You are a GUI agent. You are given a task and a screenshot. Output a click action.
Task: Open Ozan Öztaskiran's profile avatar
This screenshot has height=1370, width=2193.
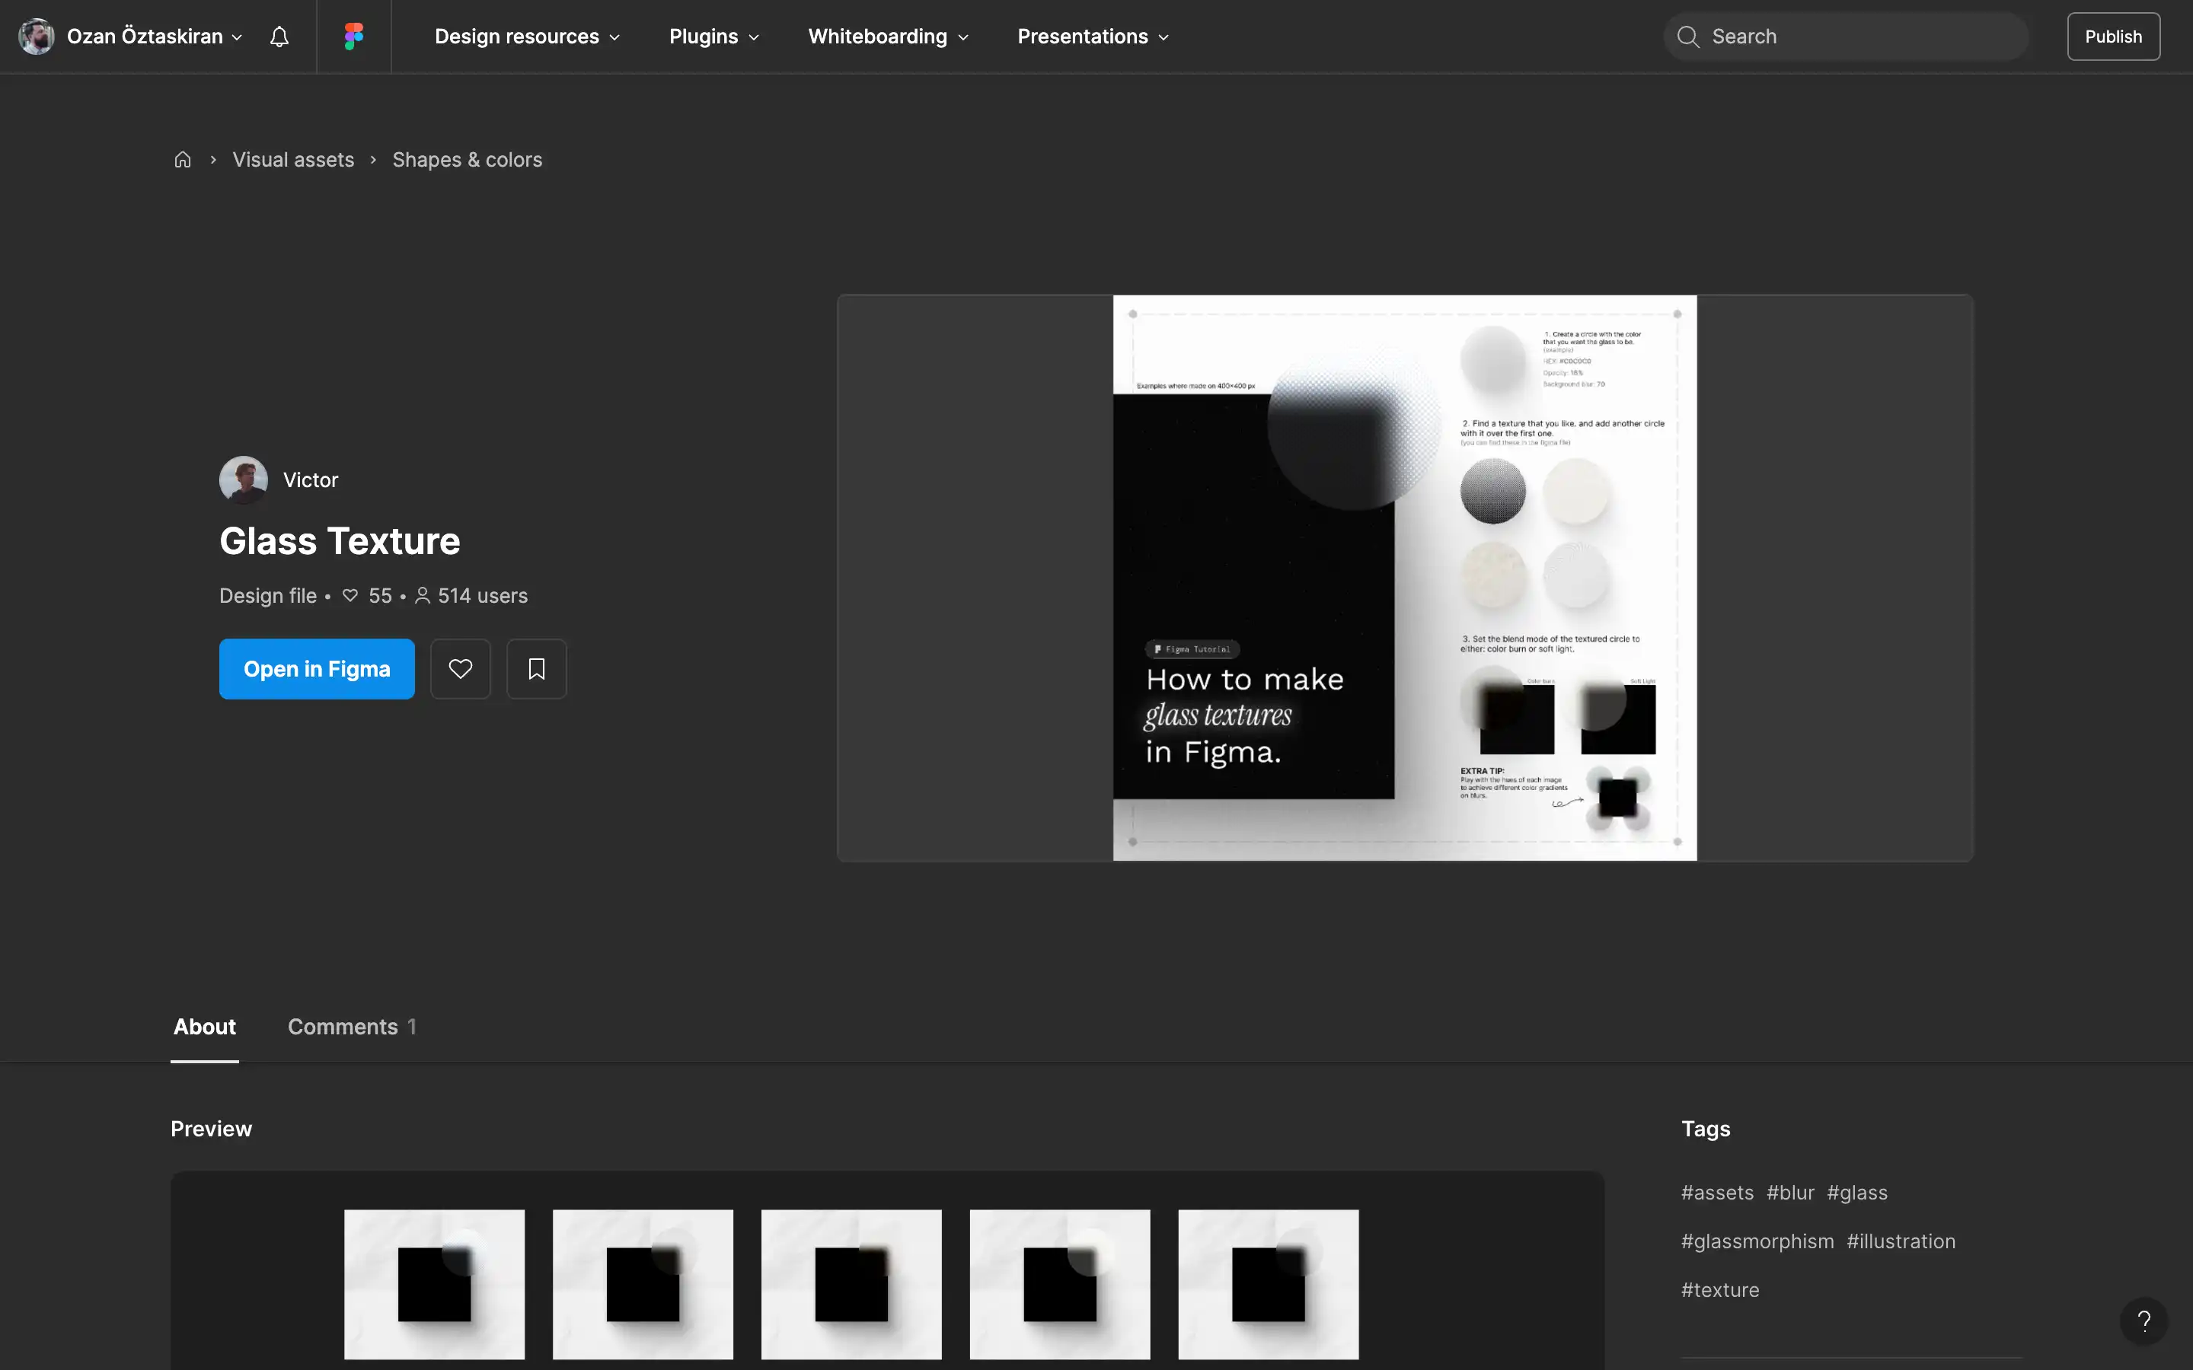point(37,37)
